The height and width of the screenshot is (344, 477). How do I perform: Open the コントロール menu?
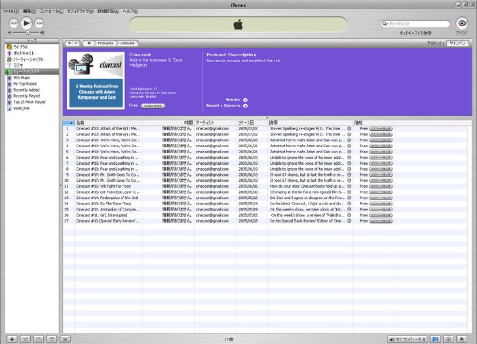[x=52, y=11]
